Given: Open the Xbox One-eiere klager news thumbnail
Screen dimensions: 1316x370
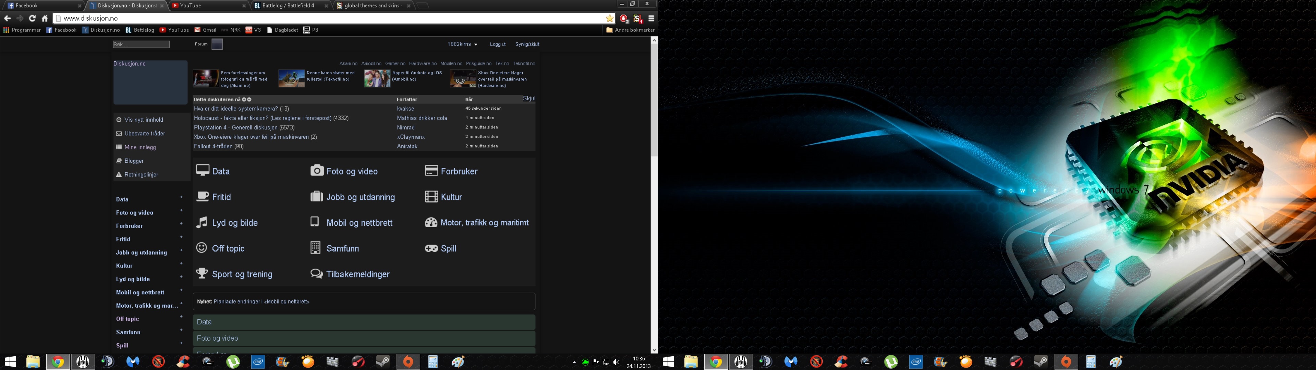Looking at the screenshot, I should pyautogui.click(x=463, y=78).
